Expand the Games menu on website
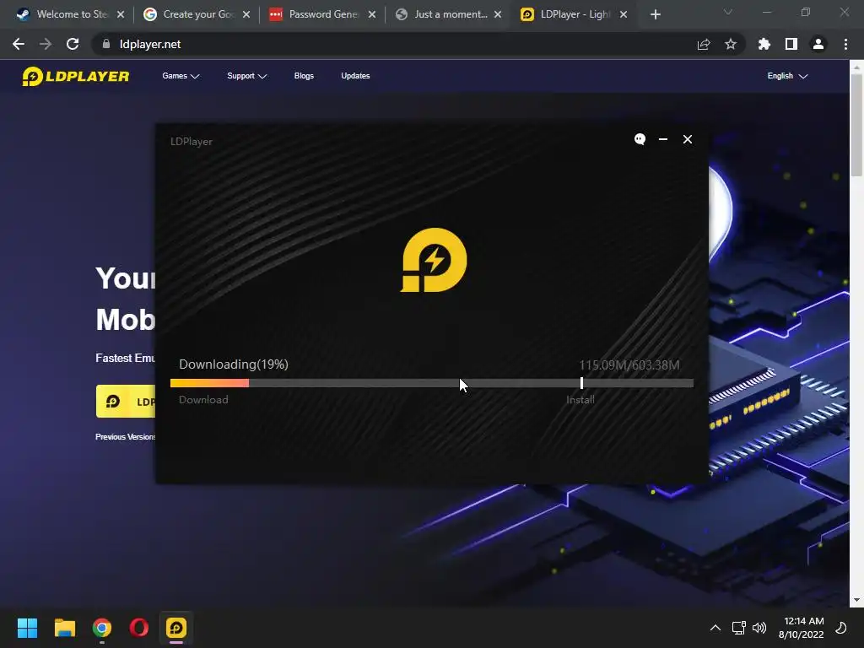 [x=181, y=76]
